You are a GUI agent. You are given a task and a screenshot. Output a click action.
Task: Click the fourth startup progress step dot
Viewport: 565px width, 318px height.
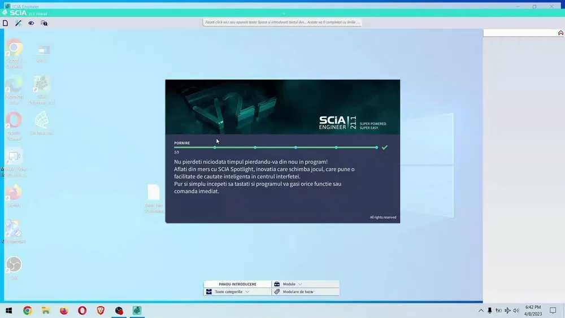click(336, 147)
